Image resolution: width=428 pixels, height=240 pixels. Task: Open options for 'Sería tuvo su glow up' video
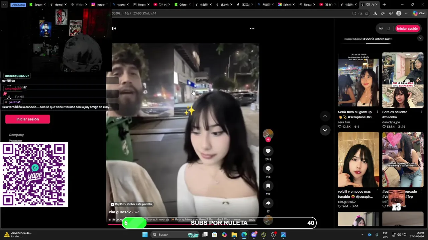pyautogui.click(x=377, y=112)
